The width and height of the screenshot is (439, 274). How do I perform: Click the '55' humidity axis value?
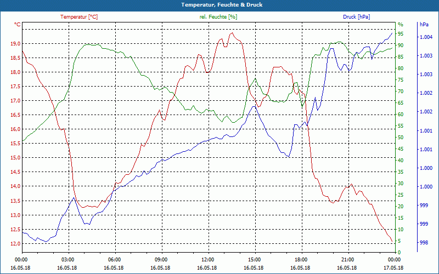(401, 126)
